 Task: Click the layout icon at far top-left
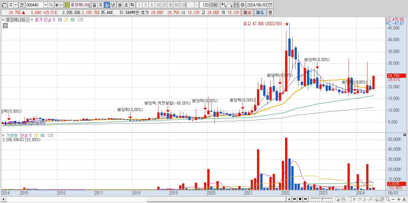pos(4,5)
